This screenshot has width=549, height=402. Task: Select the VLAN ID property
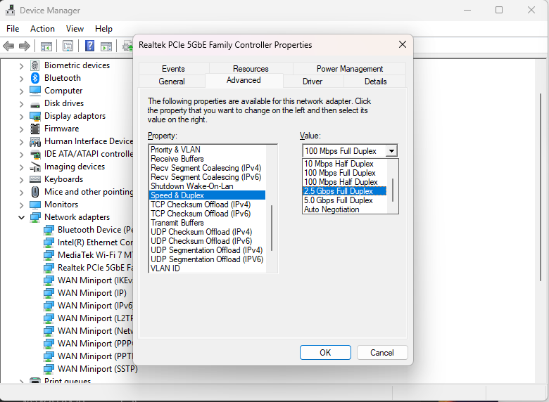207,268
